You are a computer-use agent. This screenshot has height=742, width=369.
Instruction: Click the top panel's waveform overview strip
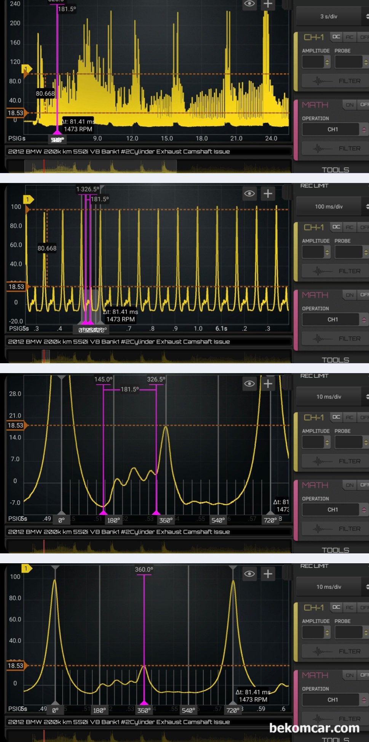tap(149, 167)
